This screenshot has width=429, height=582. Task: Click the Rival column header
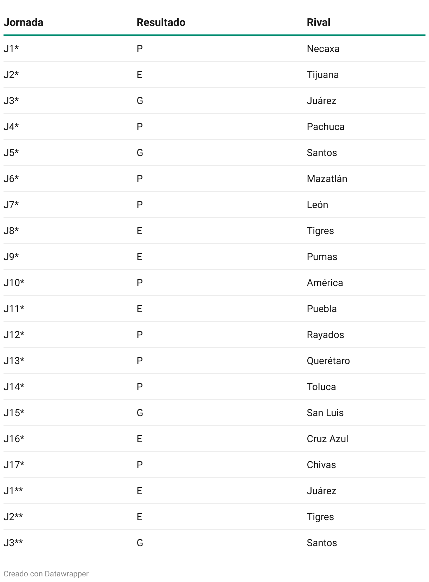pyautogui.click(x=319, y=22)
